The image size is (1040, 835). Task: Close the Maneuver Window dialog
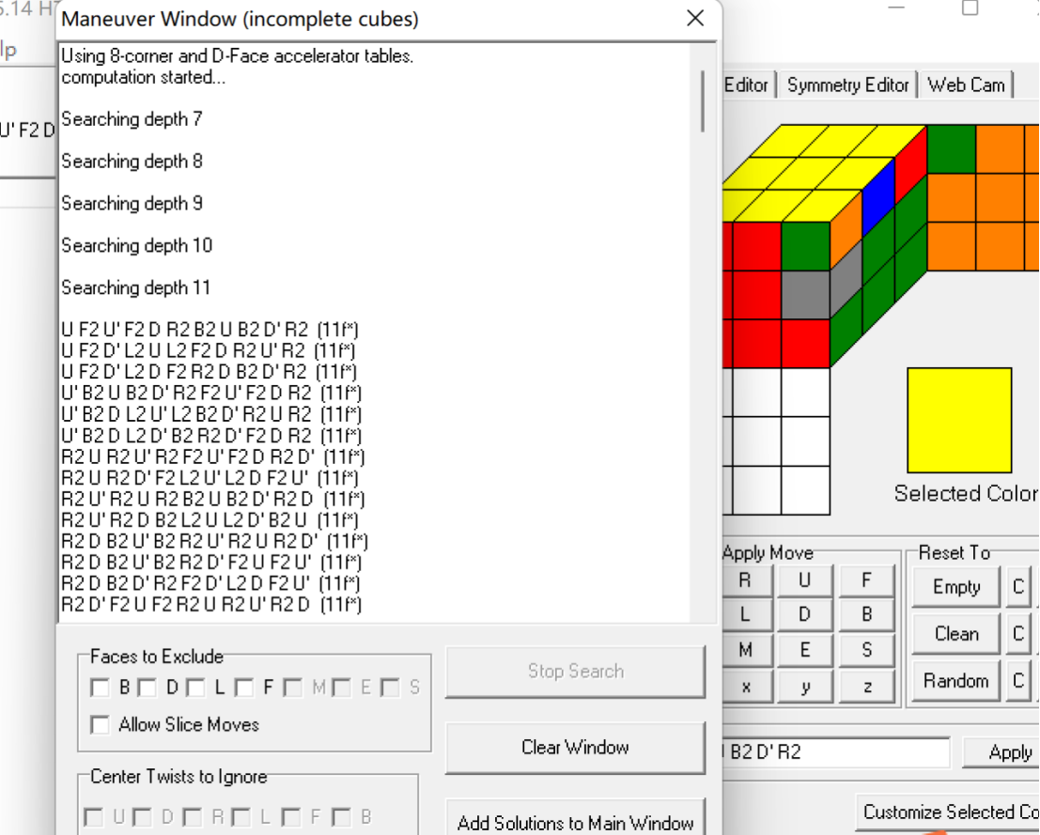(x=695, y=18)
